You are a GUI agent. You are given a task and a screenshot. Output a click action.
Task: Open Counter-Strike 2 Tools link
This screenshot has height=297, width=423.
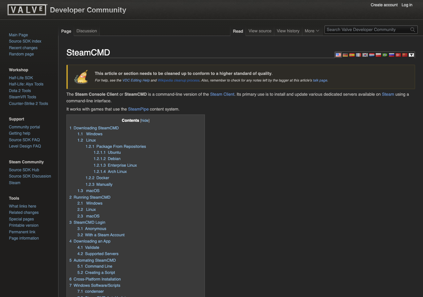pyautogui.click(x=28, y=104)
